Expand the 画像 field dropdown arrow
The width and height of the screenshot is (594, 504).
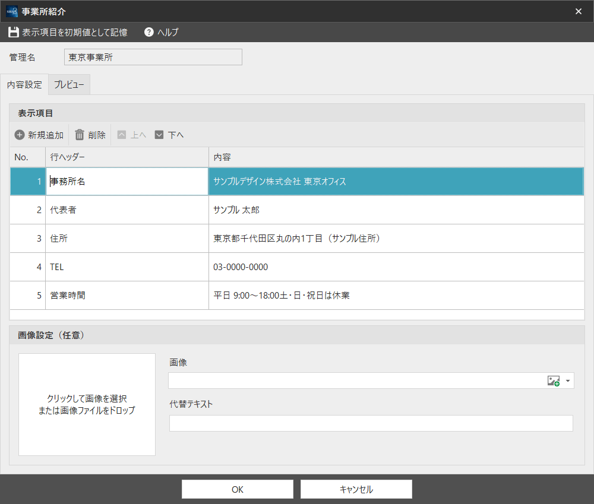point(567,381)
